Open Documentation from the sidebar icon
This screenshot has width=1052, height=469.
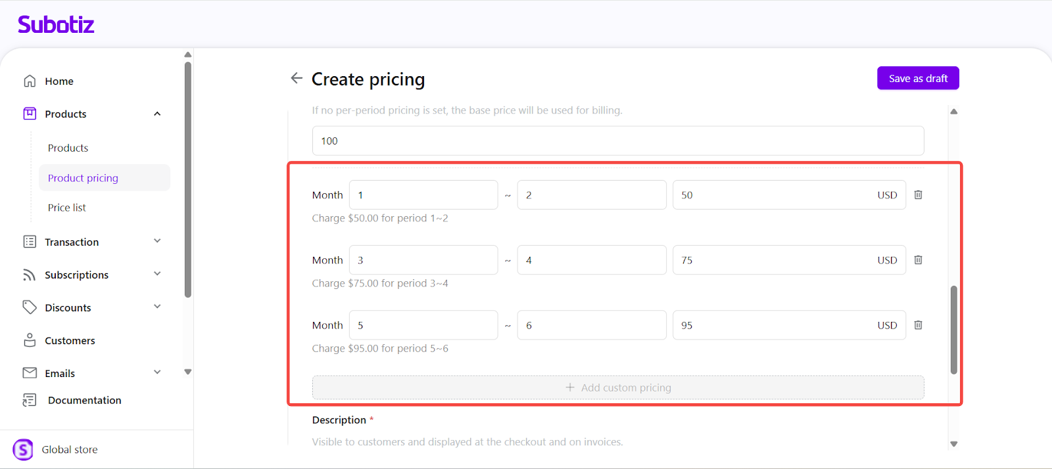pyautogui.click(x=30, y=400)
